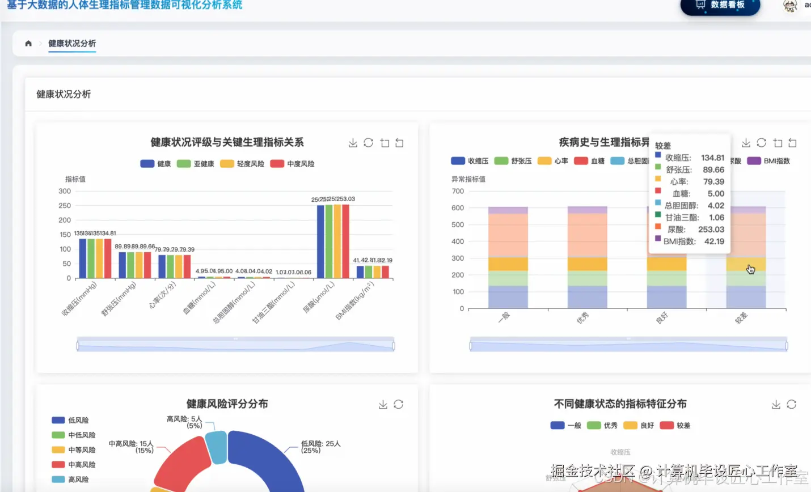Go to the home breadcrumb icon
811x492 pixels.
(x=28, y=43)
